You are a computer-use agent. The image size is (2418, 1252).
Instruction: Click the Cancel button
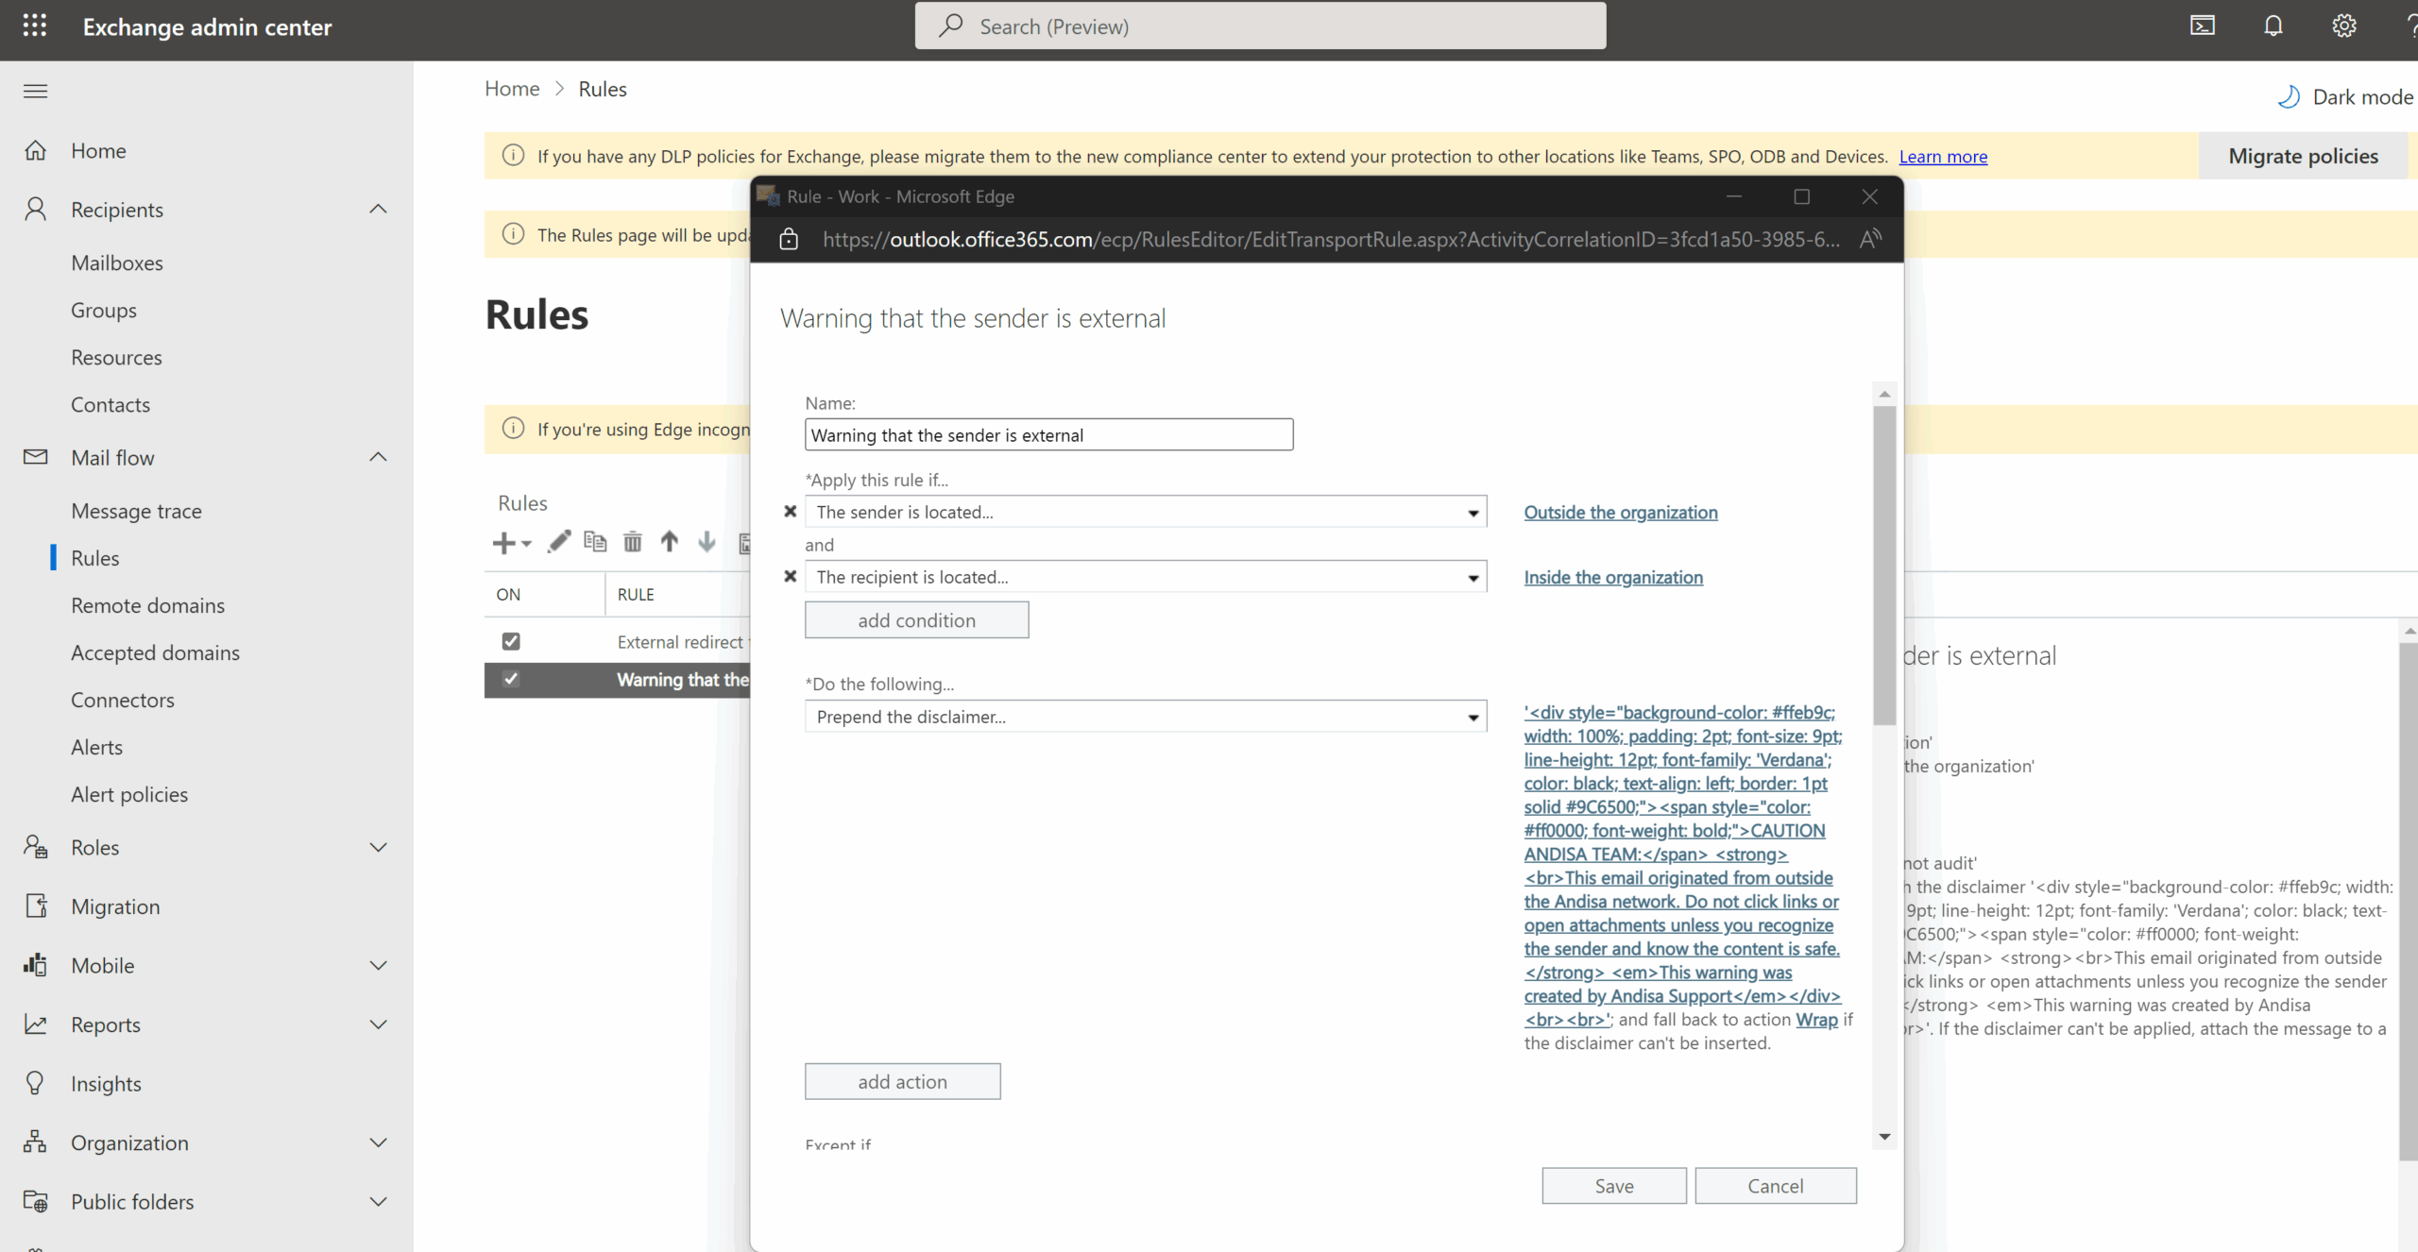[x=1775, y=1186]
